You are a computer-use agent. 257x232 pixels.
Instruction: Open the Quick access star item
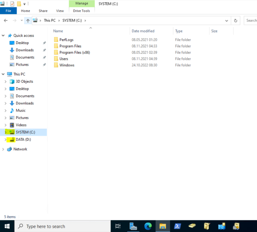tap(10, 36)
